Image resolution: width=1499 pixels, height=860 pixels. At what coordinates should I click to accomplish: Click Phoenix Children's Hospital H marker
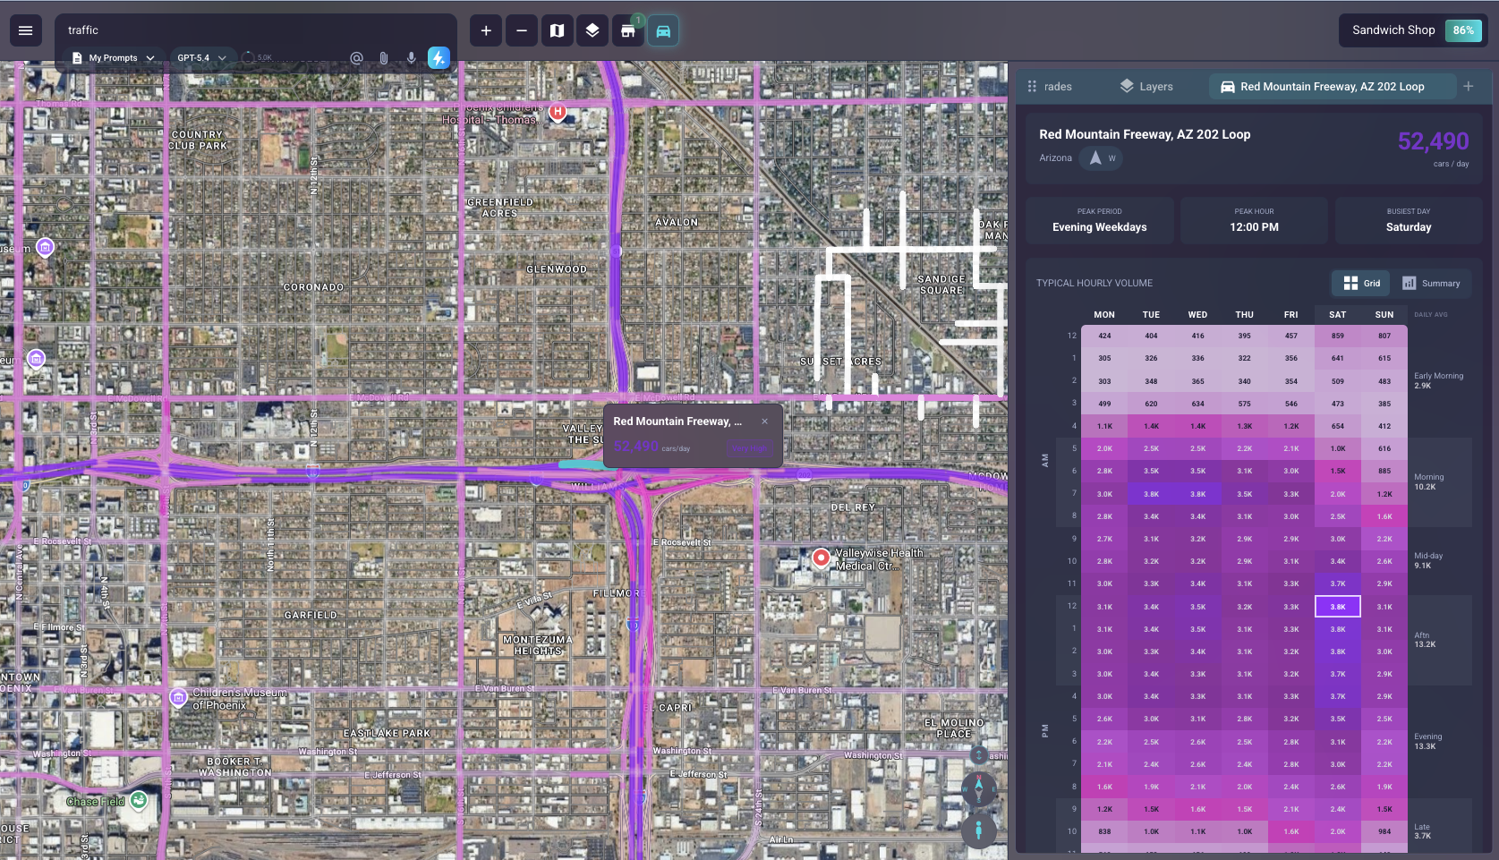pyautogui.click(x=558, y=112)
